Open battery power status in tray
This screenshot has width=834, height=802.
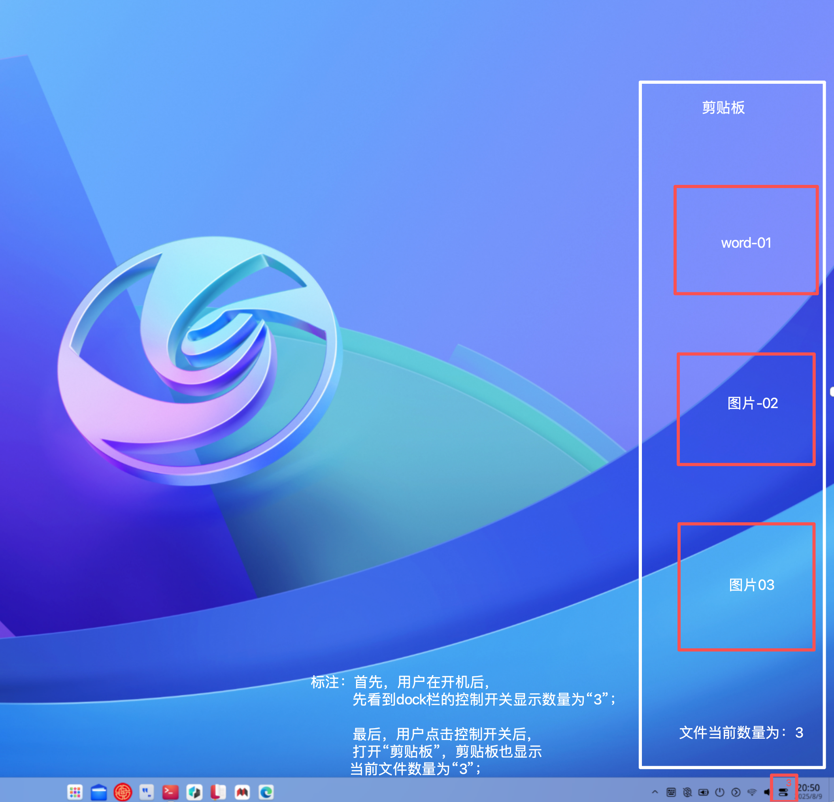click(704, 792)
